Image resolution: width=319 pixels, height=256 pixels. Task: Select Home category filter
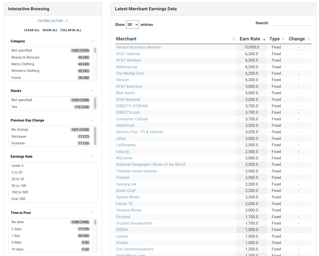(x=51, y=78)
